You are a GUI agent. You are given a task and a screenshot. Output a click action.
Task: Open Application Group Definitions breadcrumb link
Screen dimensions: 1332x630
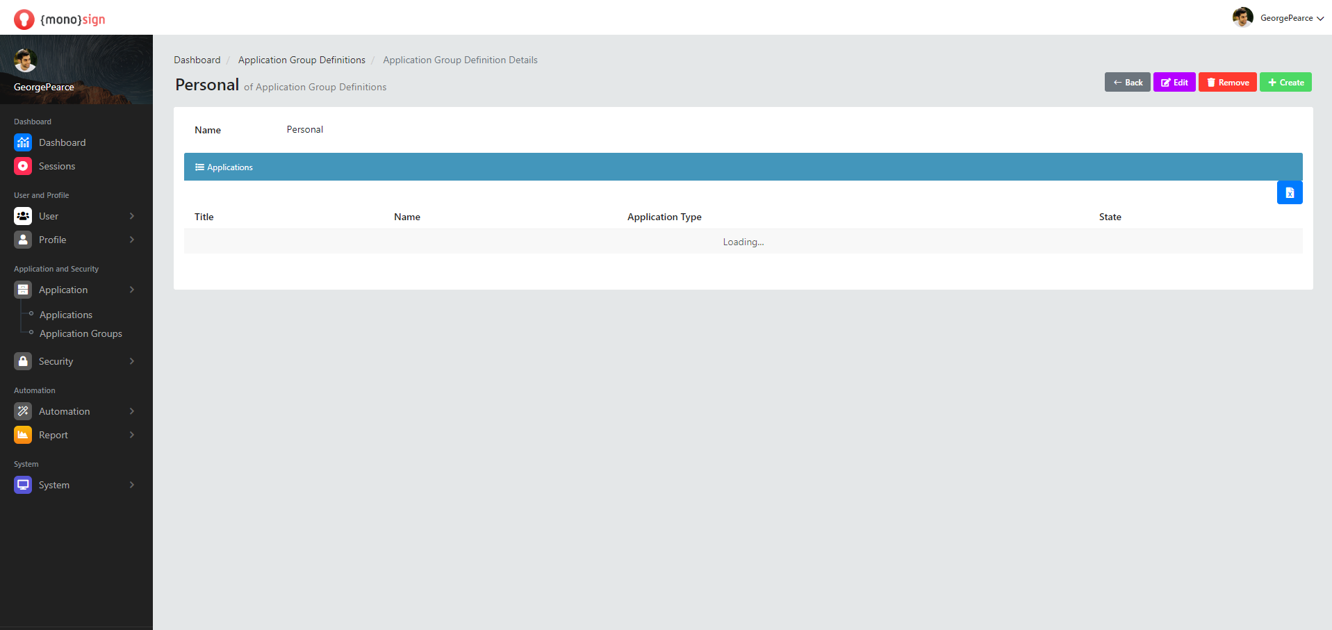pyautogui.click(x=302, y=60)
